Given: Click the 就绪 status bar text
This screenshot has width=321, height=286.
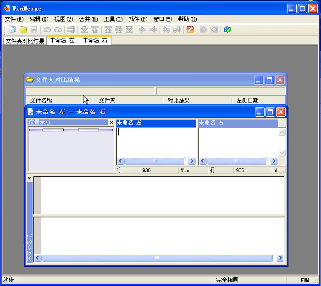Looking at the screenshot, I should tap(8, 280).
